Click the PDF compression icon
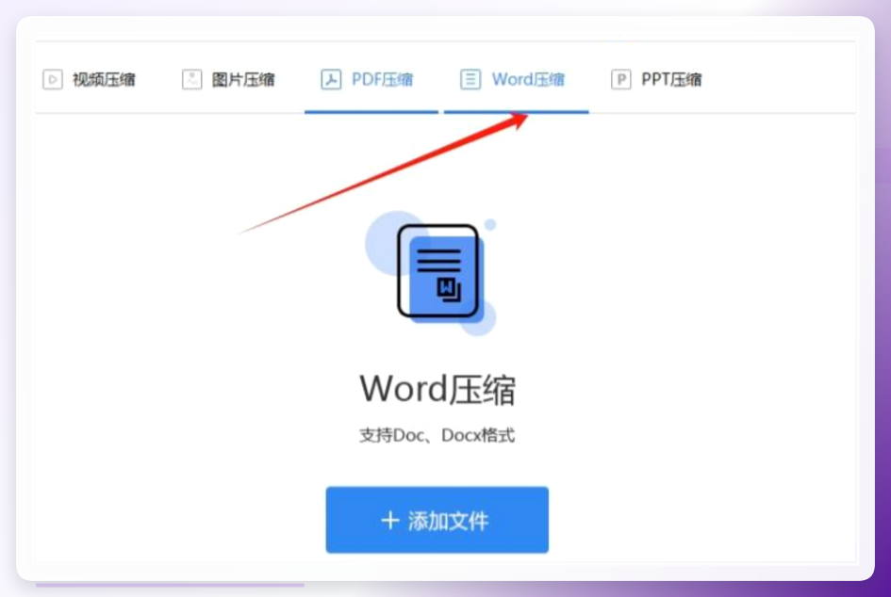Screen dimensions: 891x597 (x=331, y=79)
